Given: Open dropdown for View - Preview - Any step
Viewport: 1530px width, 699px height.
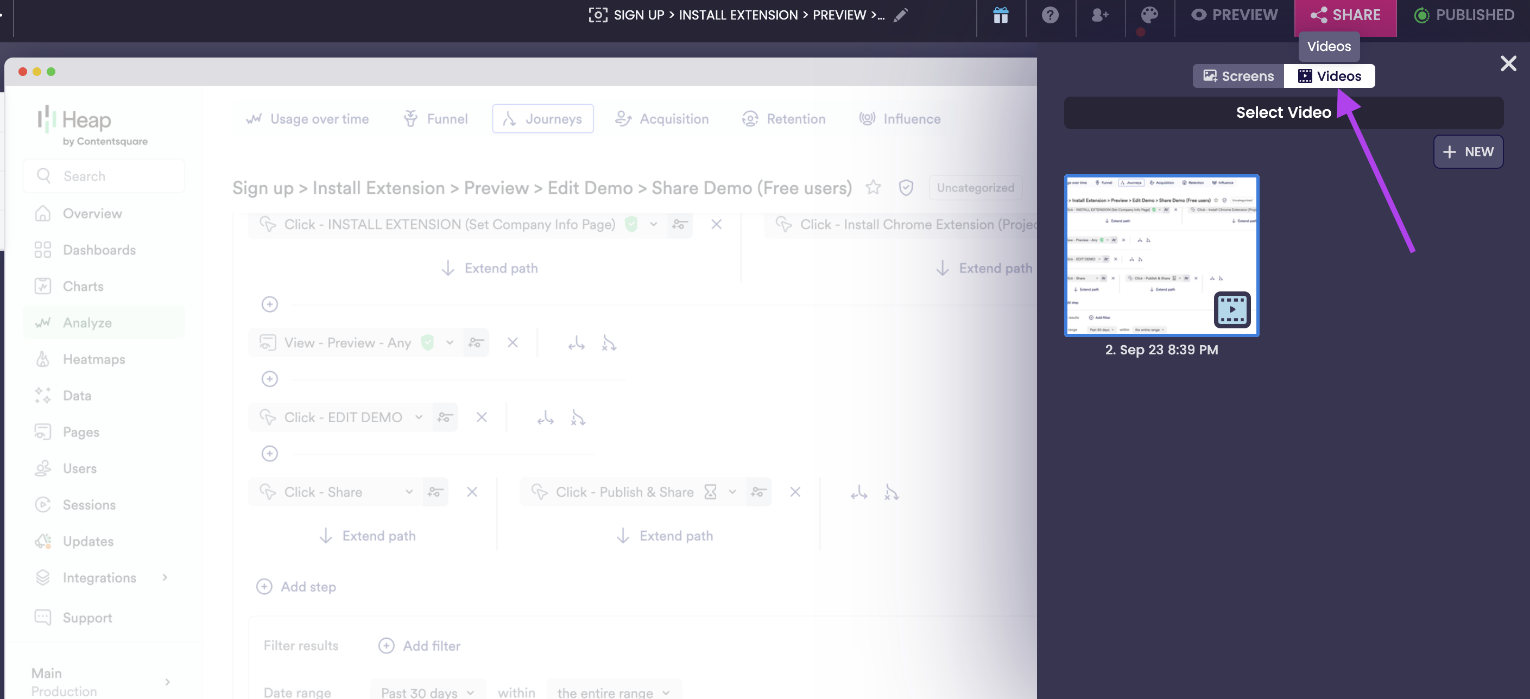Looking at the screenshot, I should [450, 342].
